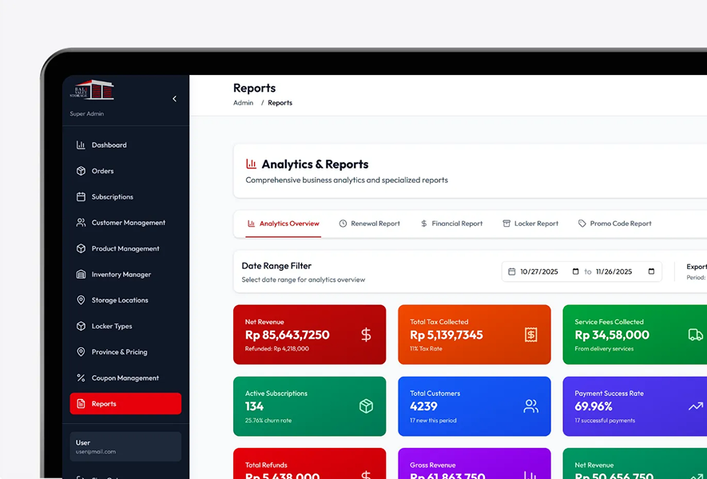This screenshot has width=707, height=479.
Task: Open the Locker Report tab
Action: pyautogui.click(x=530, y=224)
